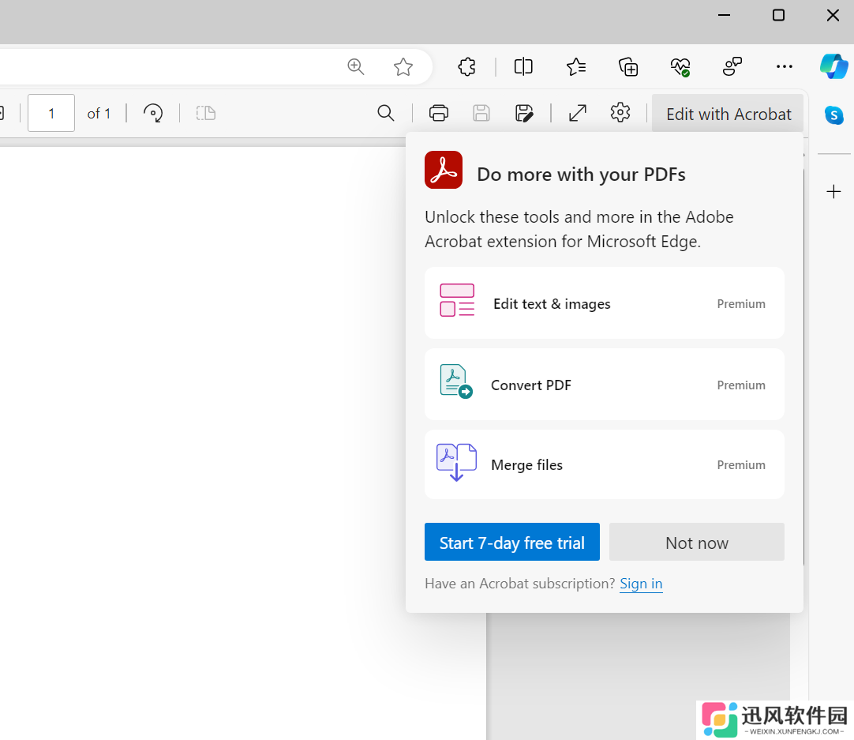Select the Merge files option

[604, 464]
